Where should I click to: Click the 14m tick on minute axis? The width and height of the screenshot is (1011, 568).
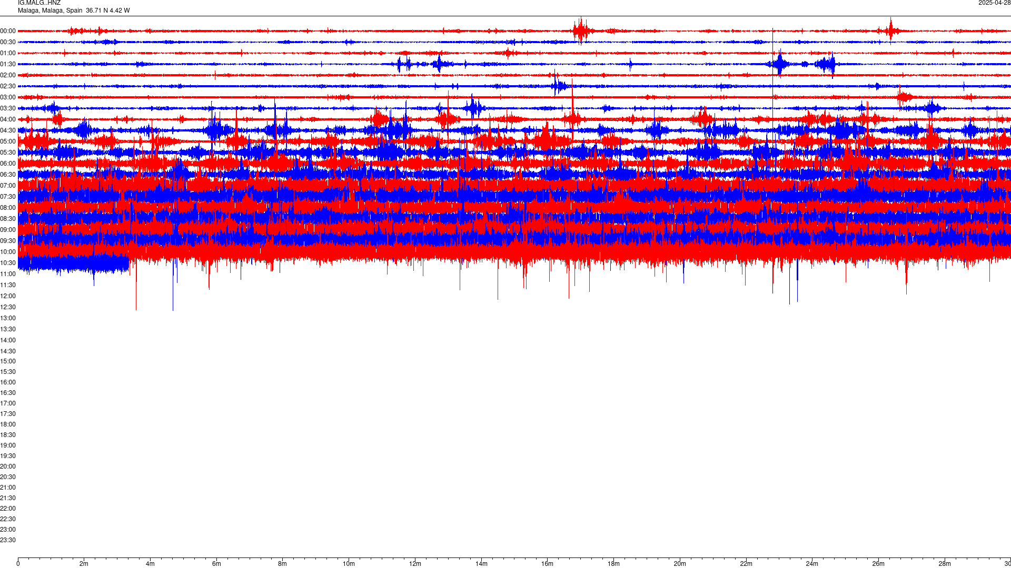481,564
